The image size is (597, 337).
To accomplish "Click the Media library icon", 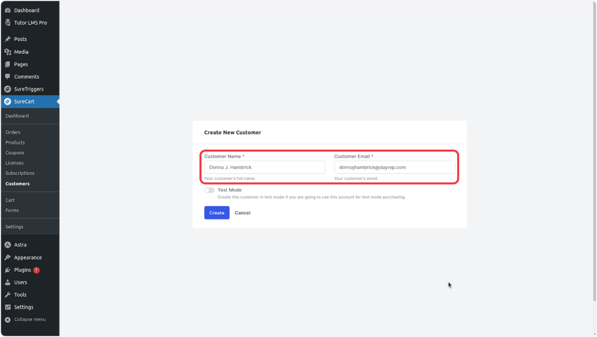I will pos(8,52).
